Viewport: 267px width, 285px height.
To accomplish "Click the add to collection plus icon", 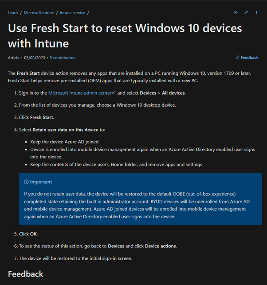I will click(x=236, y=12).
